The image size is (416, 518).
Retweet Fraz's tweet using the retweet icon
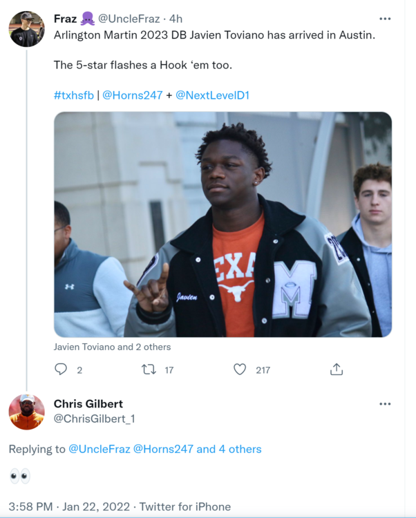pos(149,370)
